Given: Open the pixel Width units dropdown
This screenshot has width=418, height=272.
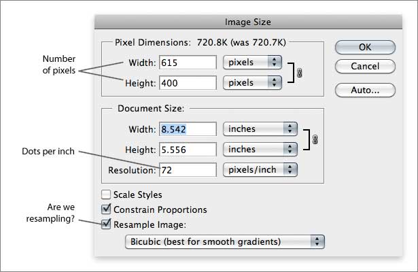Looking at the screenshot, I should pyautogui.click(x=252, y=63).
